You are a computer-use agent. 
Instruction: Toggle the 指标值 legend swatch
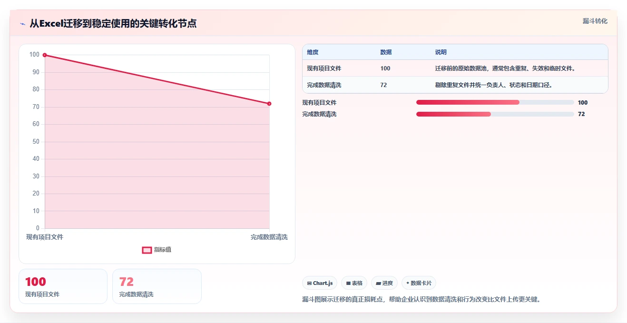tap(147, 250)
